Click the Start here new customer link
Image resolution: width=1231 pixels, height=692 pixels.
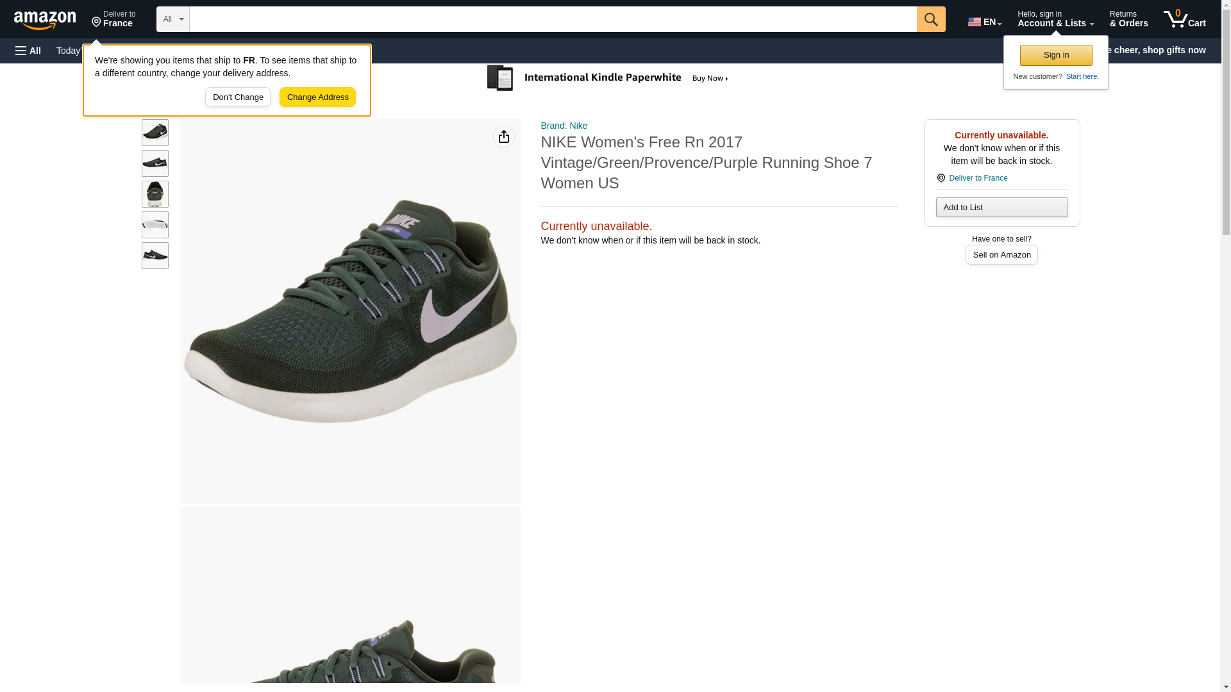click(1082, 76)
